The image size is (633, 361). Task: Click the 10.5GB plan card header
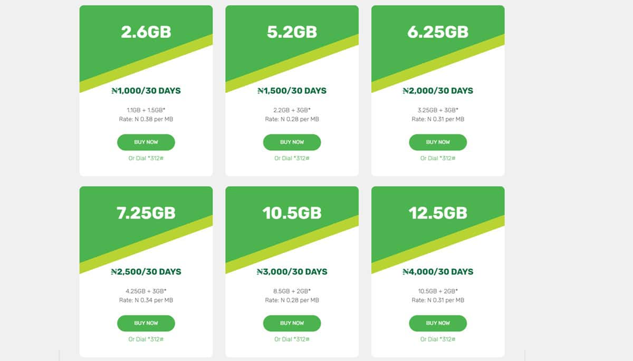coord(292,213)
